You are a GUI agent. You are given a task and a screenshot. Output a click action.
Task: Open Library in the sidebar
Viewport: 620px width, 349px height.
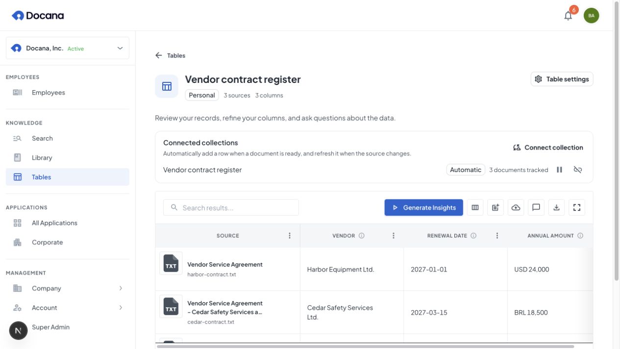point(68,158)
